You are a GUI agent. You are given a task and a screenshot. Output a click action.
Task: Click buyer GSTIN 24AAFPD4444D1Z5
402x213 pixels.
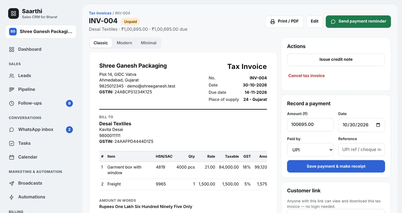(134, 141)
